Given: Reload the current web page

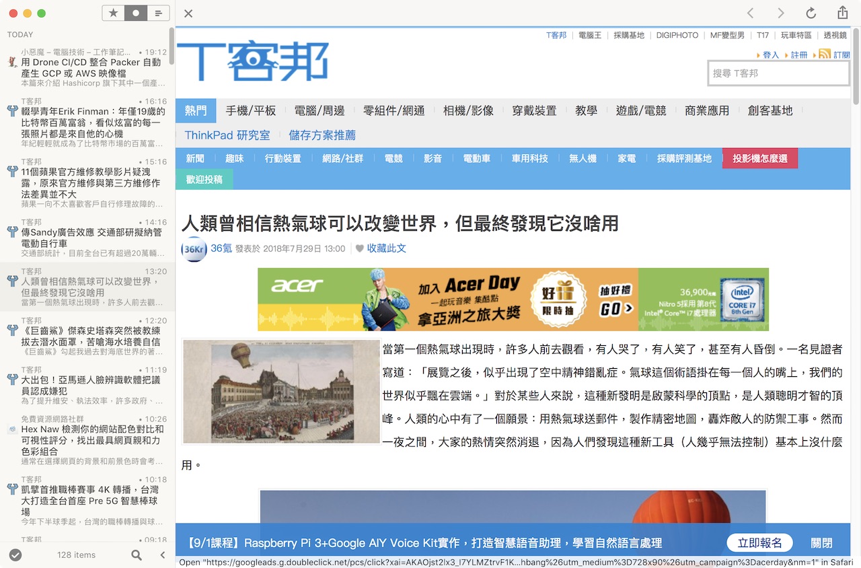Looking at the screenshot, I should click(811, 13).
